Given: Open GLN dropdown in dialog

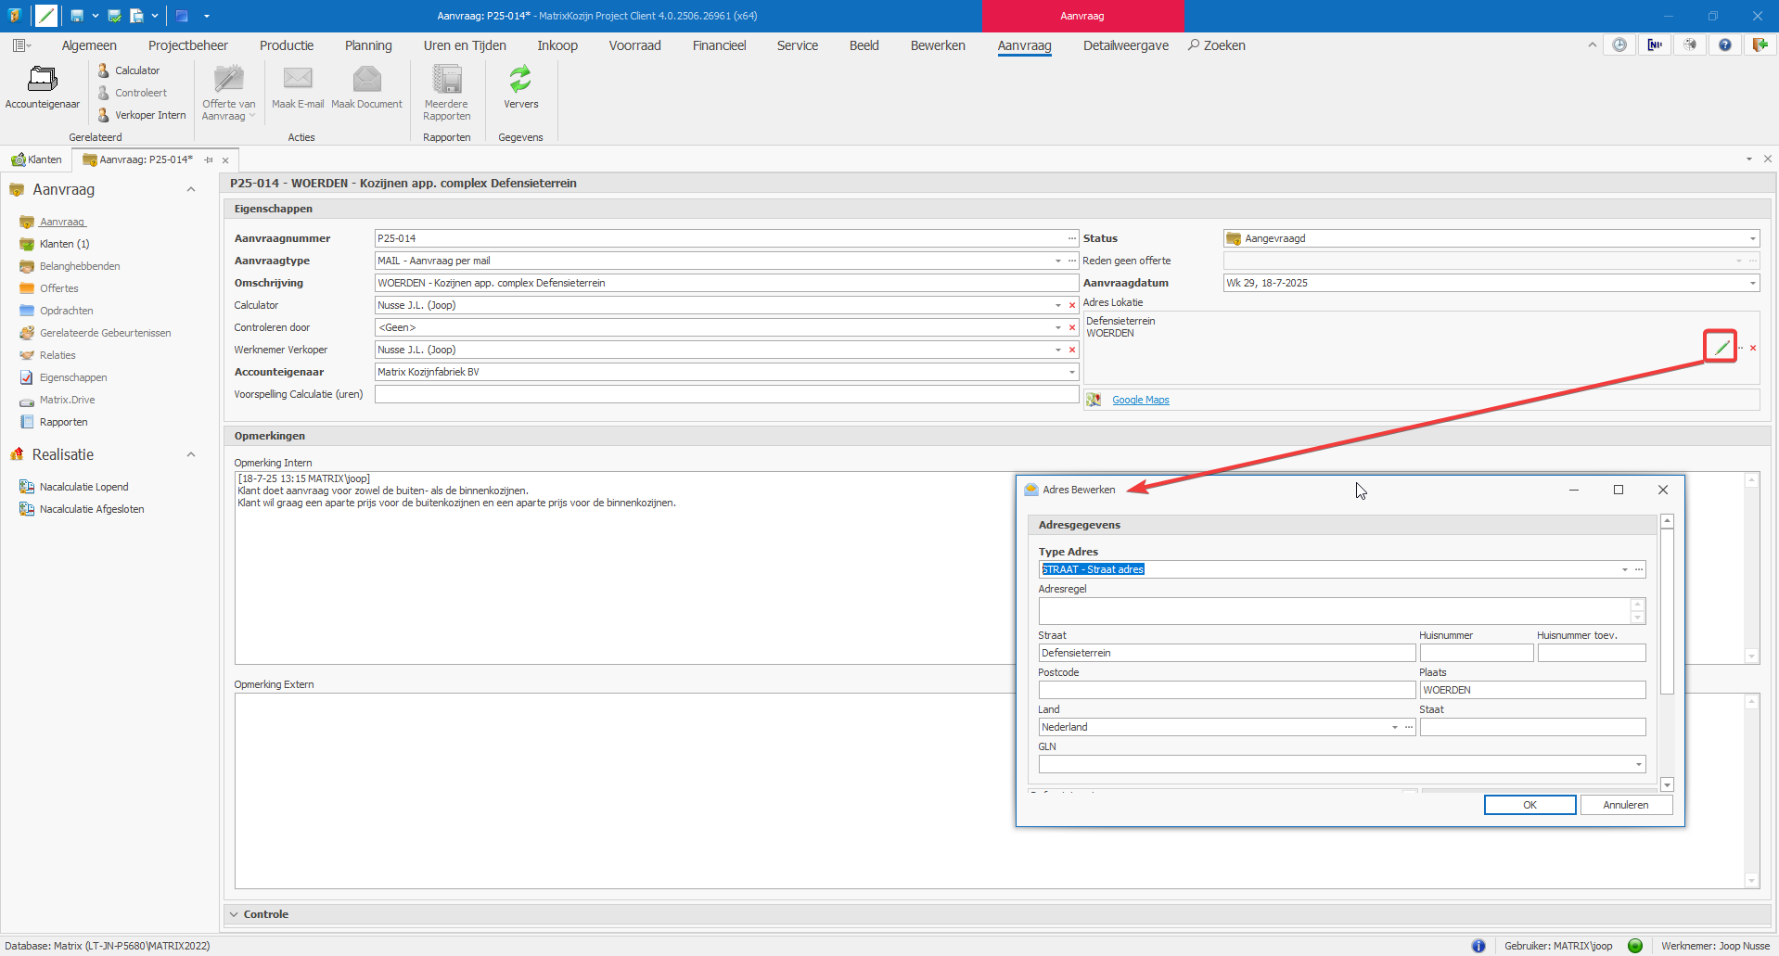Looking at the screenshot, I should [x=1638, y=764].
